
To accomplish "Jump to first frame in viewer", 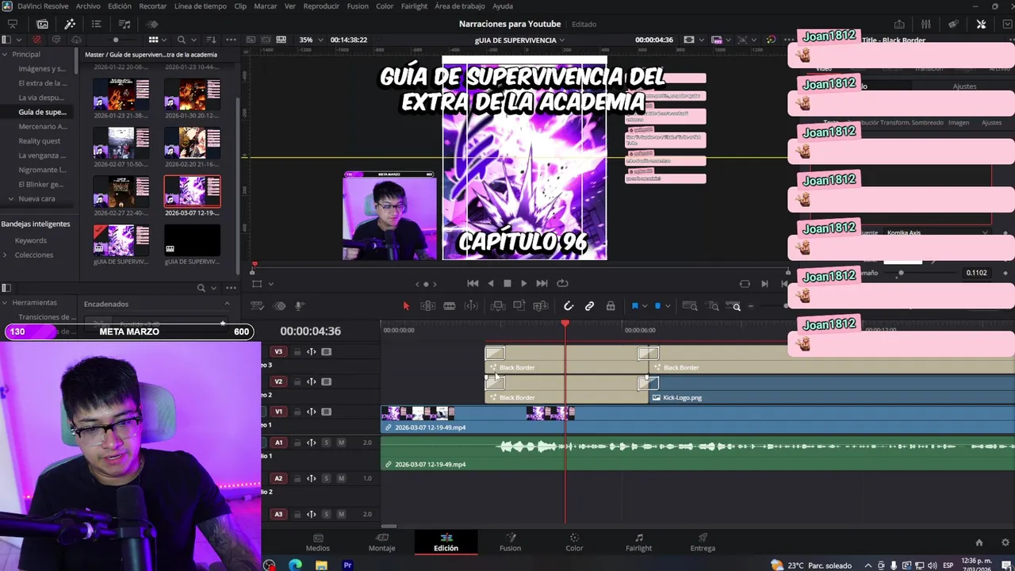I will click(x=473, y=283).
